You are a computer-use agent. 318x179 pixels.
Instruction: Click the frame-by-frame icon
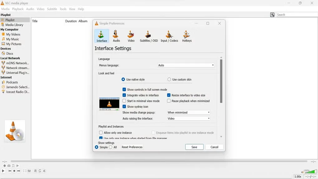[x=17, y=166]
